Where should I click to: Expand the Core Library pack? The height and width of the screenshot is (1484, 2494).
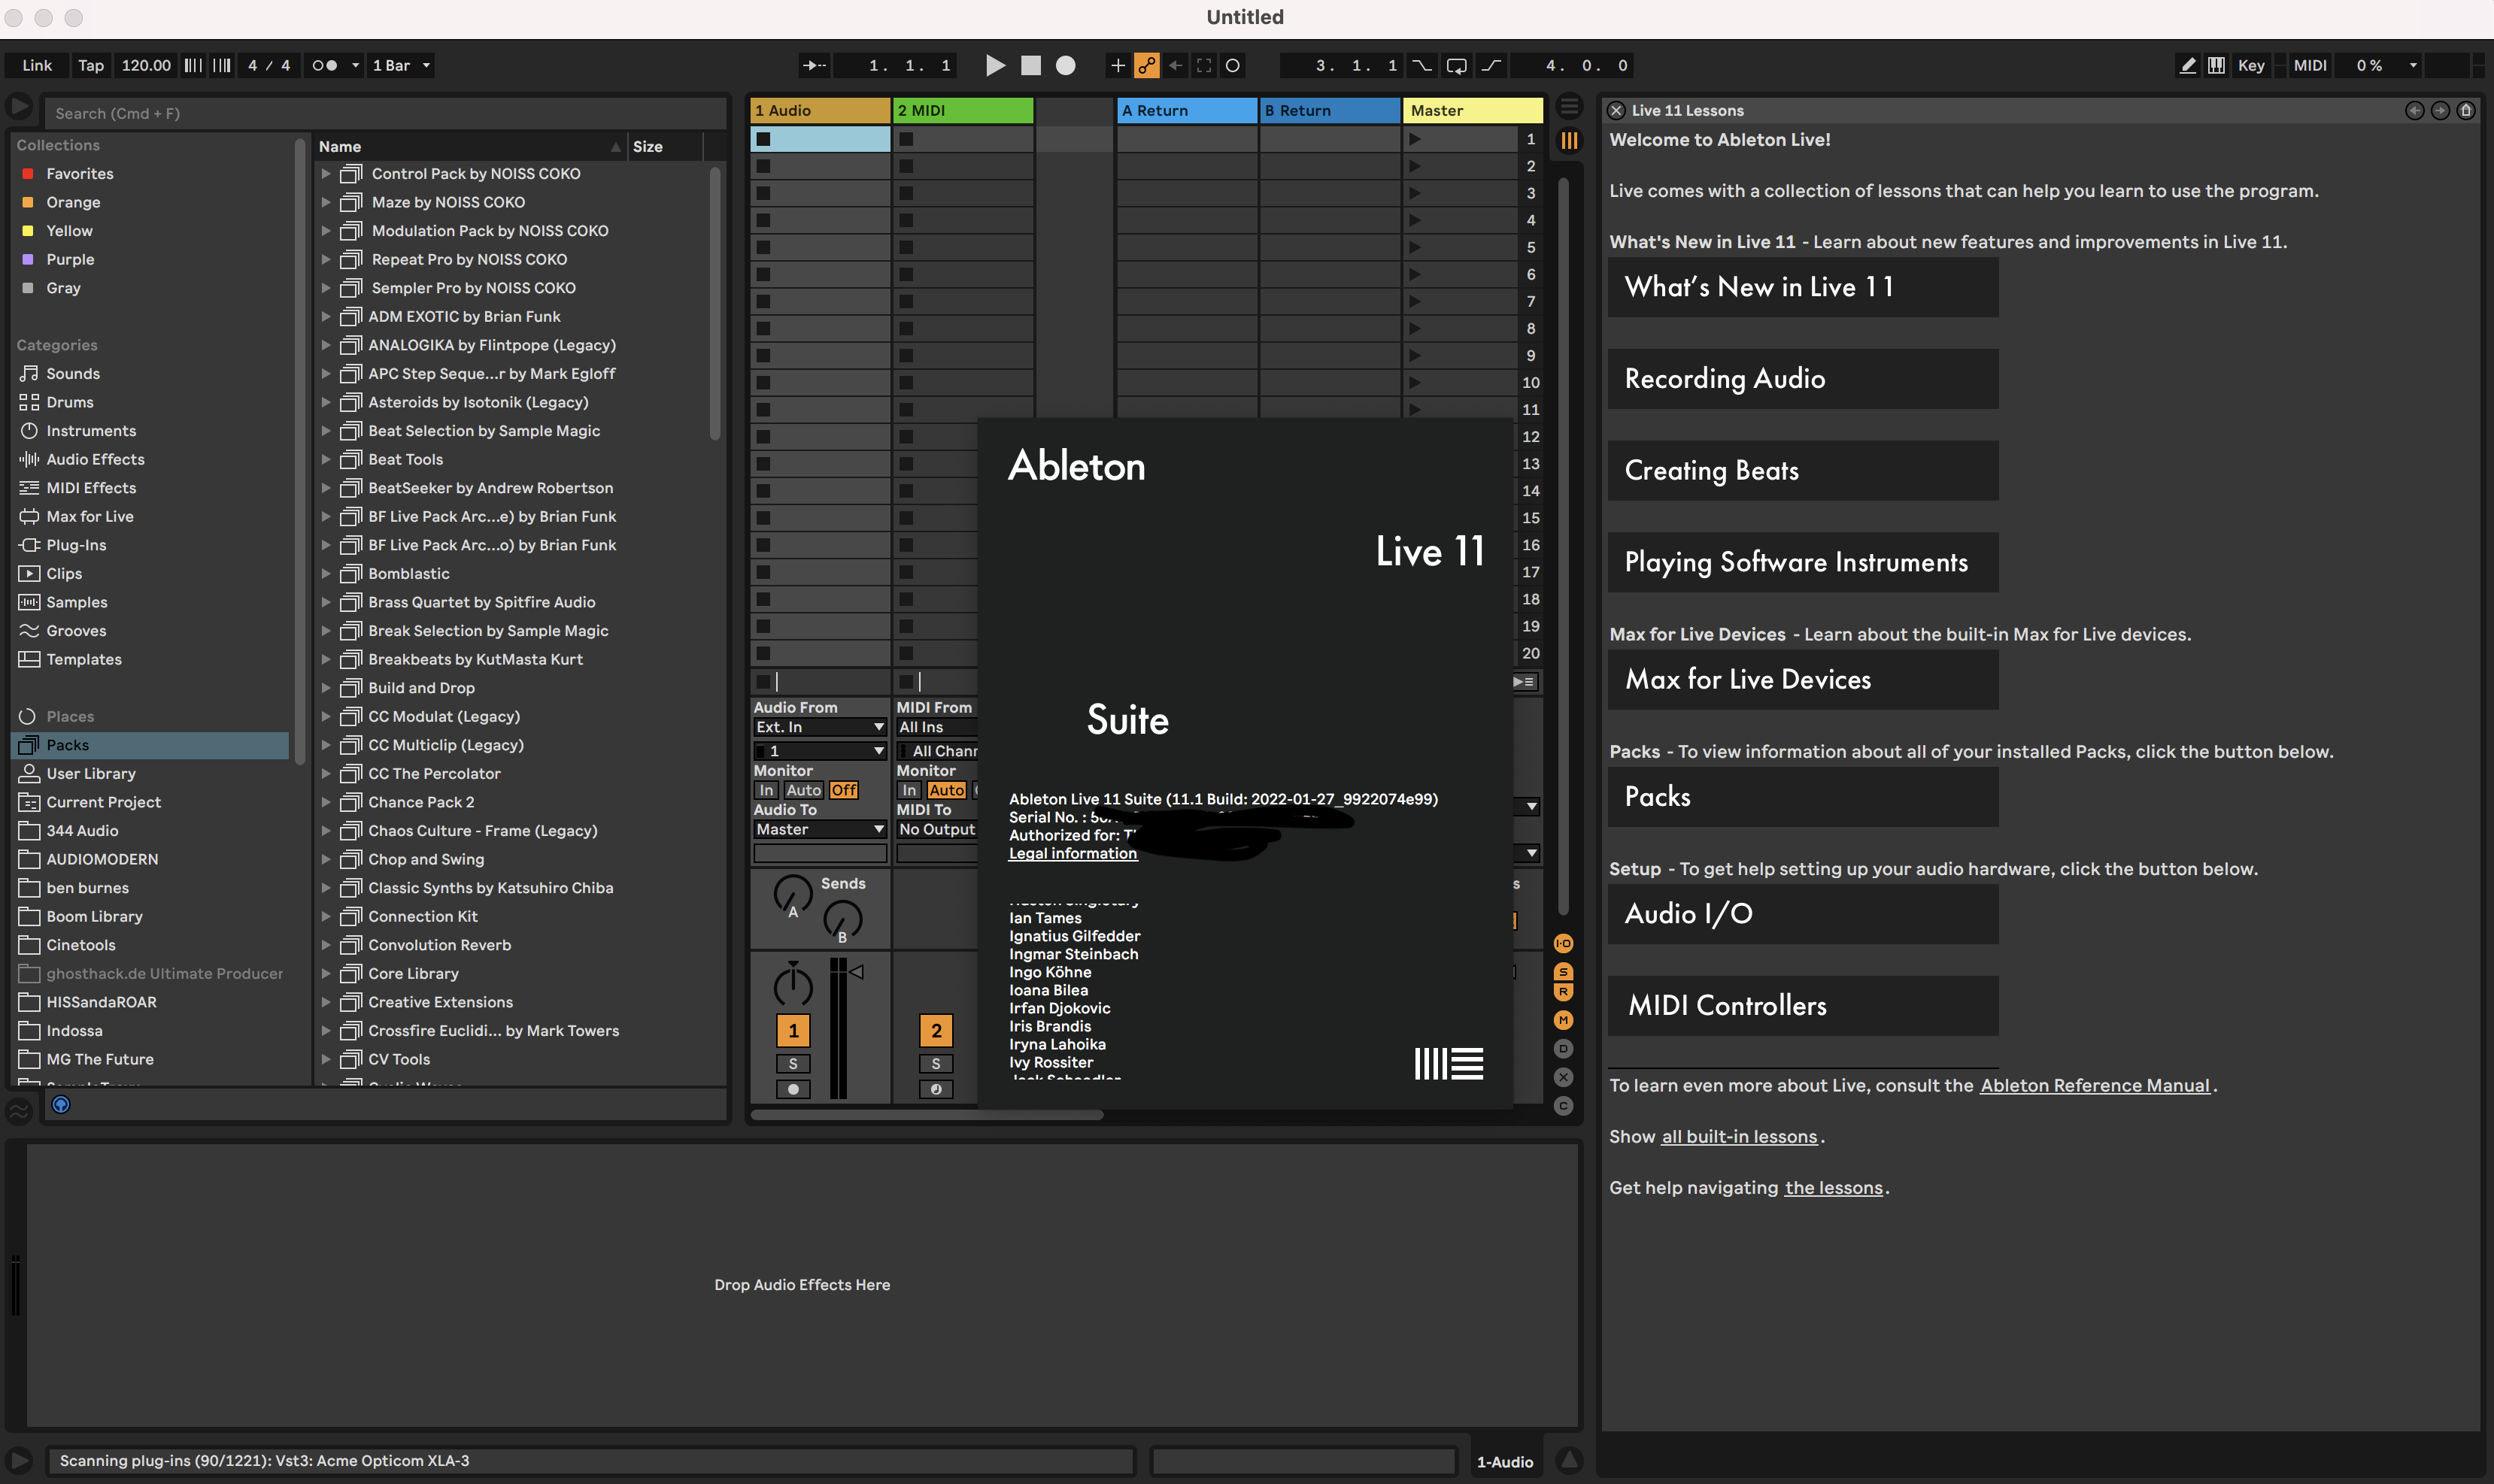pos(325,973)
